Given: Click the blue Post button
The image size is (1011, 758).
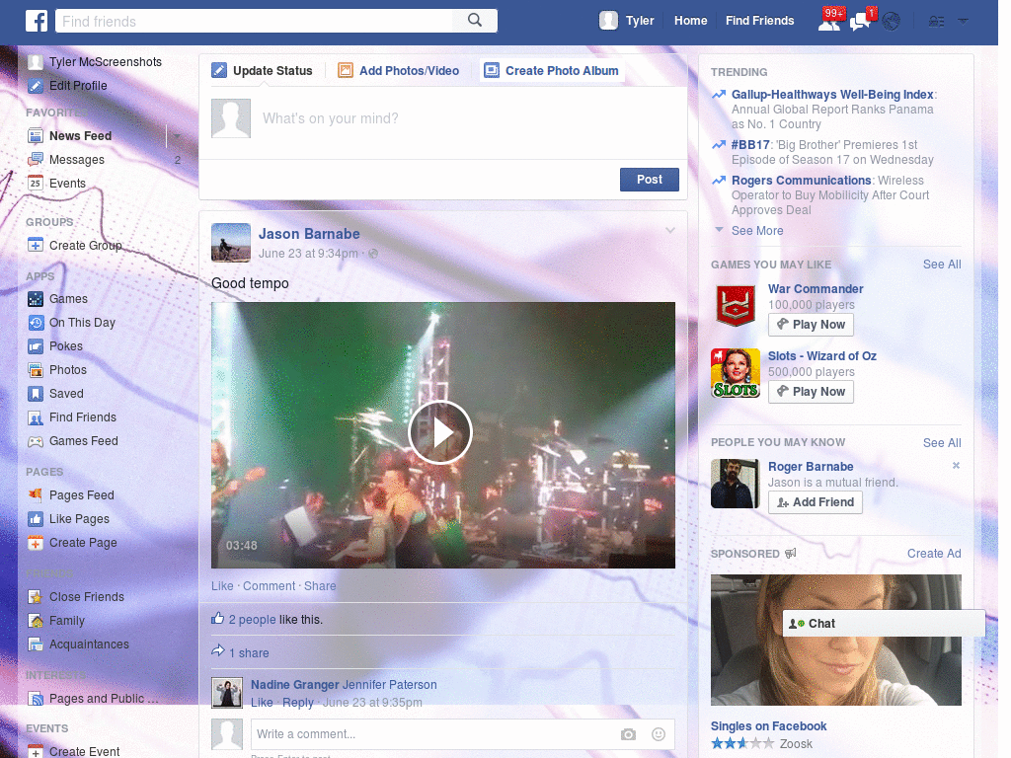Looking at the screenshot, I should [650, 180].
